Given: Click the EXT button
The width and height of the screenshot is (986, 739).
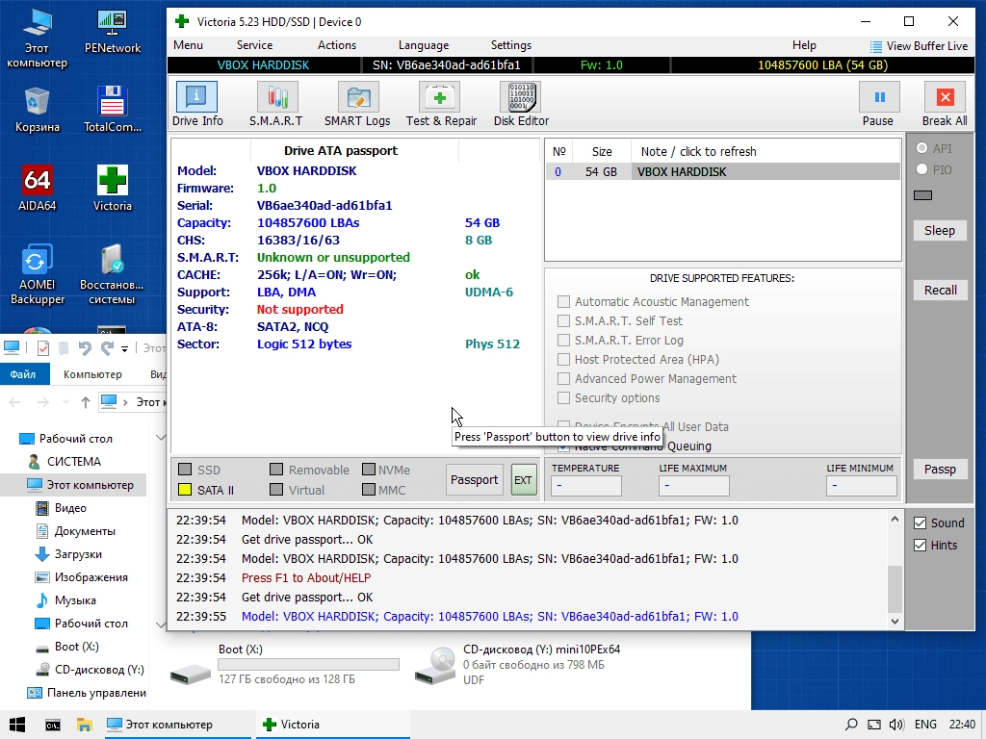Looking at the screenshot, I should coord(523,479).
